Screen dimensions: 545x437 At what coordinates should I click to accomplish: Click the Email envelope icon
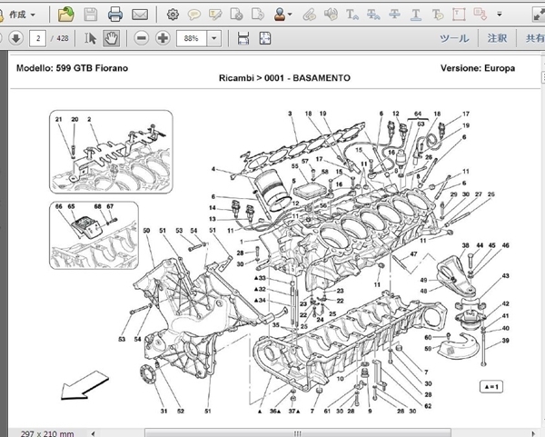[140, 15]
